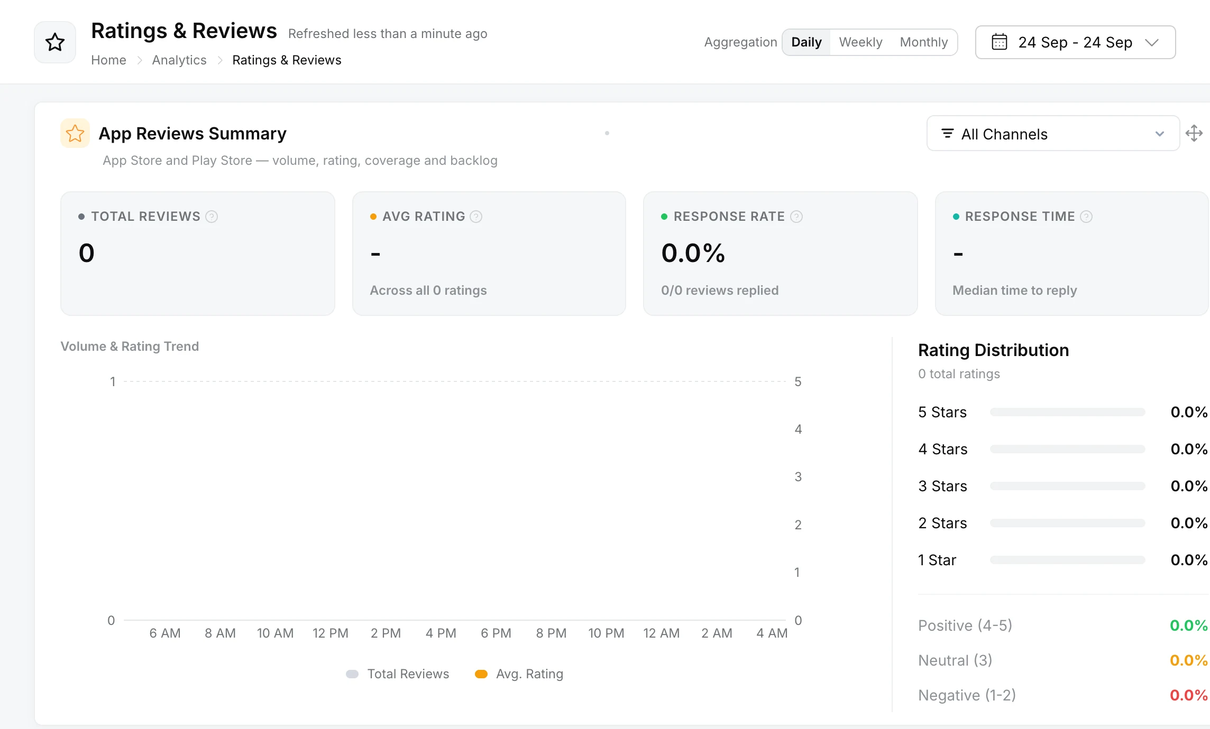1210x729 pixels.
Task: Click the filter icon in All Channels box
Action: [948, 134]
